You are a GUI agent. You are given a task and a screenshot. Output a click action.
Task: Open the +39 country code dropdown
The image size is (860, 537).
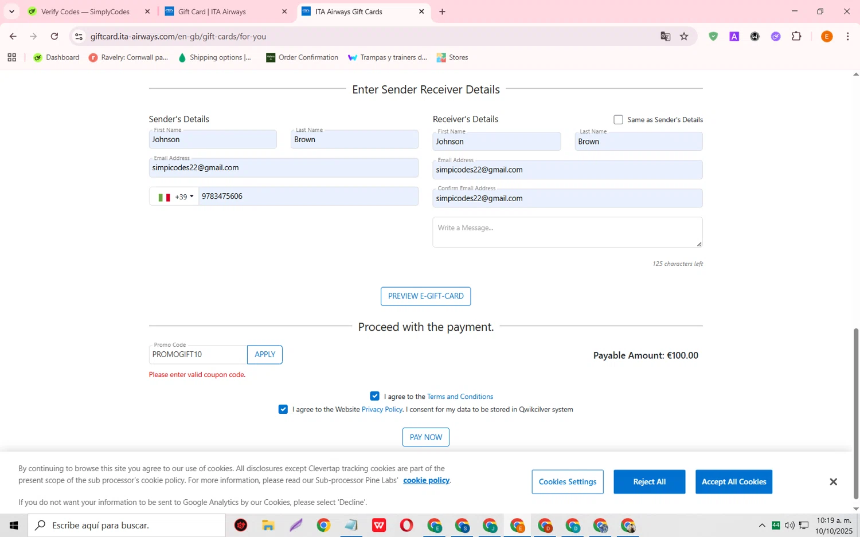174,197
